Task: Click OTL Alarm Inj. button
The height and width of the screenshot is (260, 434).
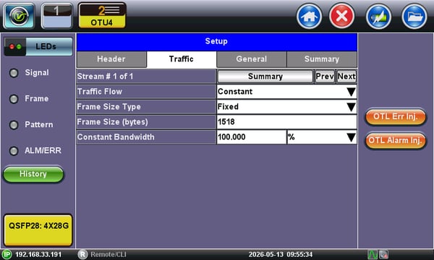Action: tap(396, 140)
